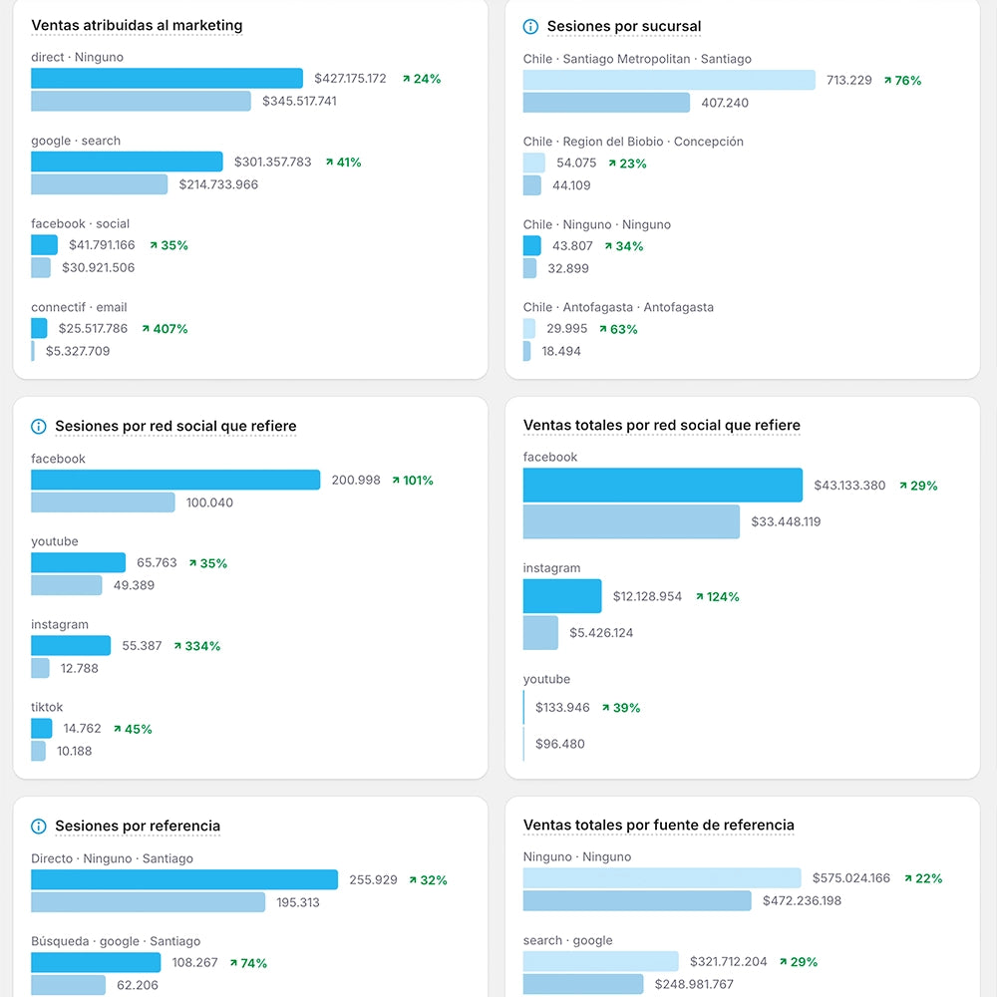
Task: Open the Ventas atribuidas al marketing report title
Action: [x=137, y=26]
